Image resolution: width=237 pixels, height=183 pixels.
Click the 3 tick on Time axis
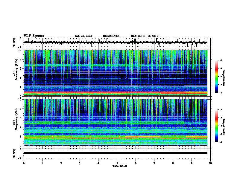(x=80, y=163)
